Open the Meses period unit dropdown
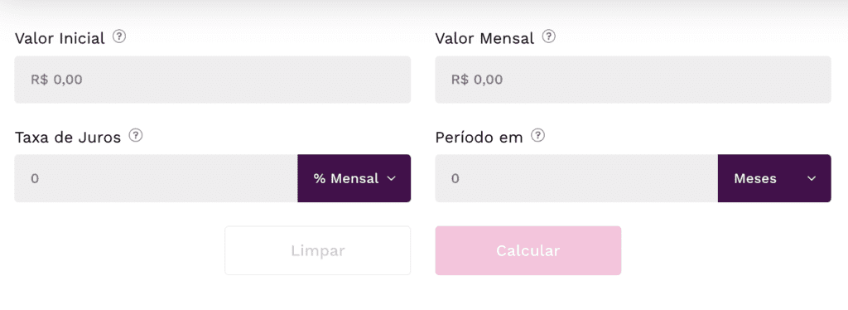Image resolution: width=848 pixels, height=310 pixels. click(774, 178)
